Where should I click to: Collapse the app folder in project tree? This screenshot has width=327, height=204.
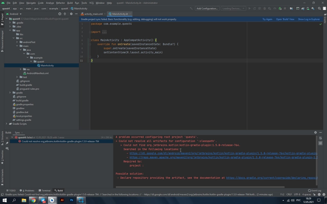(x=10, y=30)
